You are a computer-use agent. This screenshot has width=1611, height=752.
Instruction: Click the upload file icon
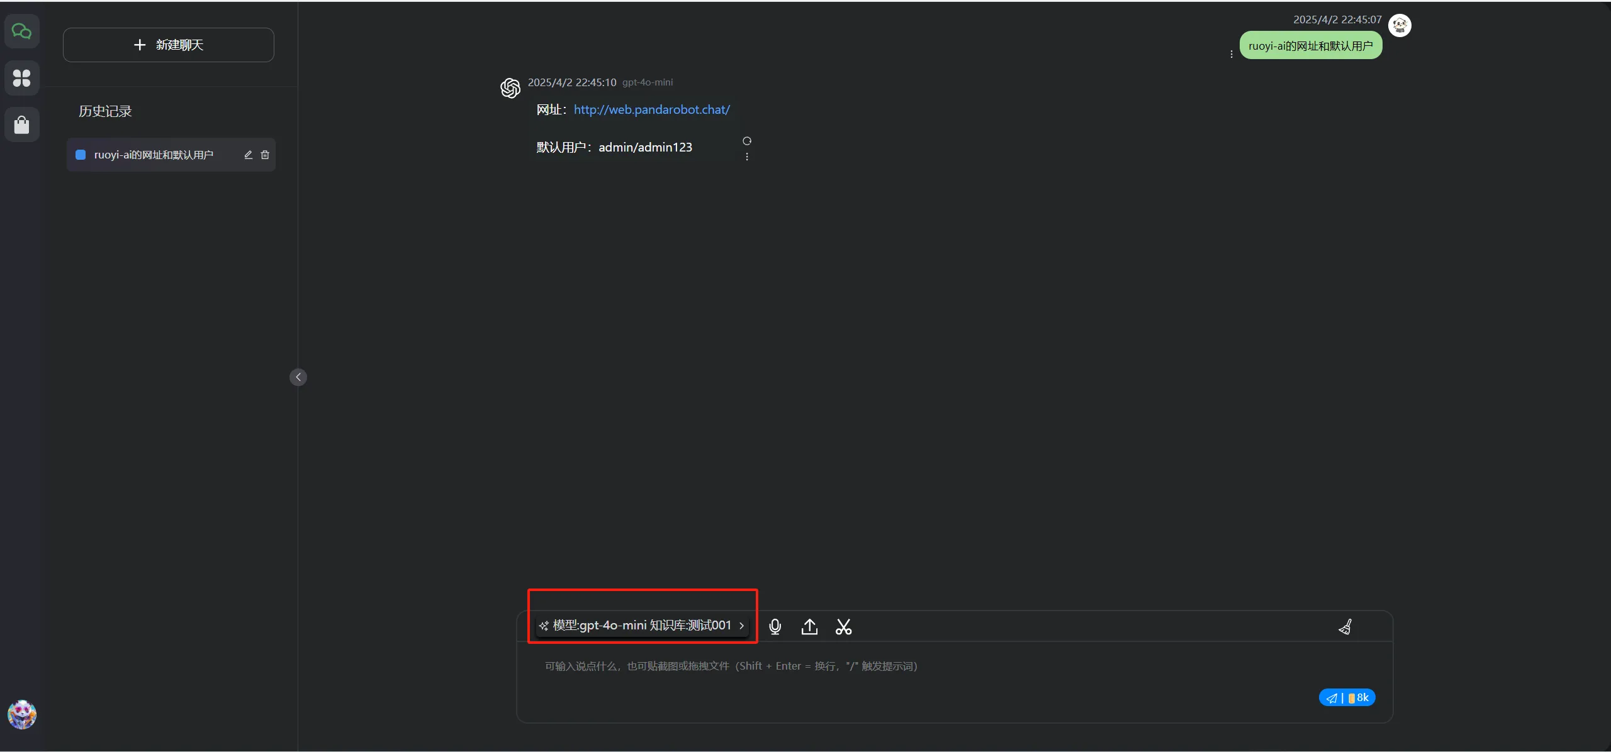click(x=809, y=627)
